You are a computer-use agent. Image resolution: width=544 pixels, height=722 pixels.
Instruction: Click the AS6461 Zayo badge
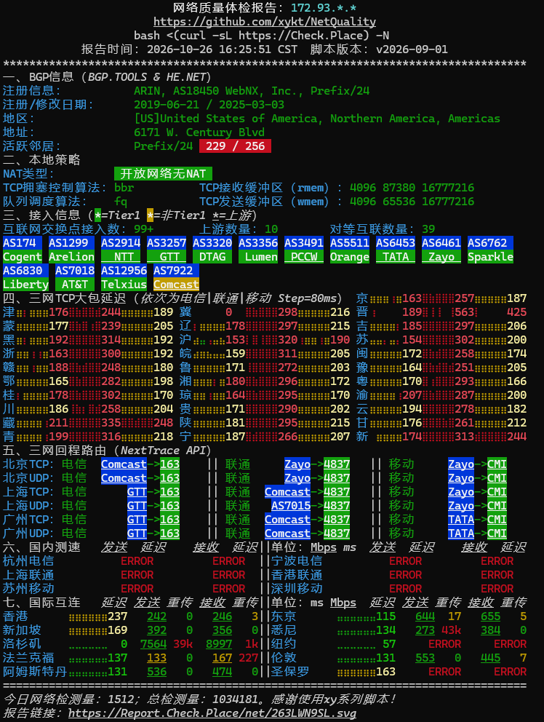click(441, 250)
